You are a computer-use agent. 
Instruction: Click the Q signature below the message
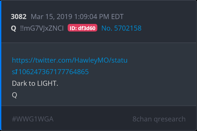click(x=14, y=95)
